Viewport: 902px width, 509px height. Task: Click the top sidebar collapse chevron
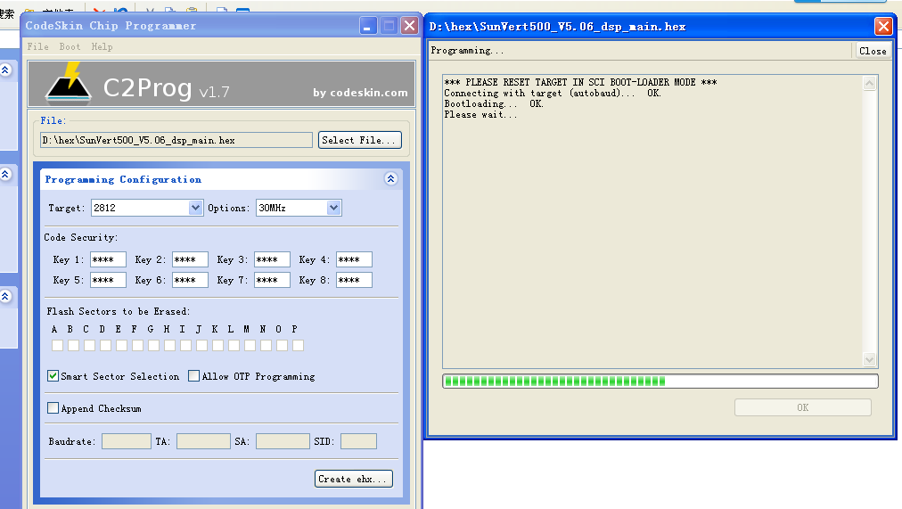coord(5,70)
